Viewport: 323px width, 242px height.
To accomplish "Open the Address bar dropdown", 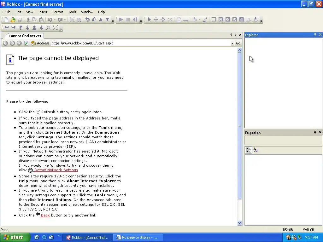I will click(x=232, y=43).
